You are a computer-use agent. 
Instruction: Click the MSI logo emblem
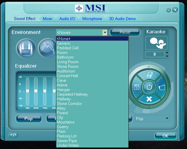79,8
